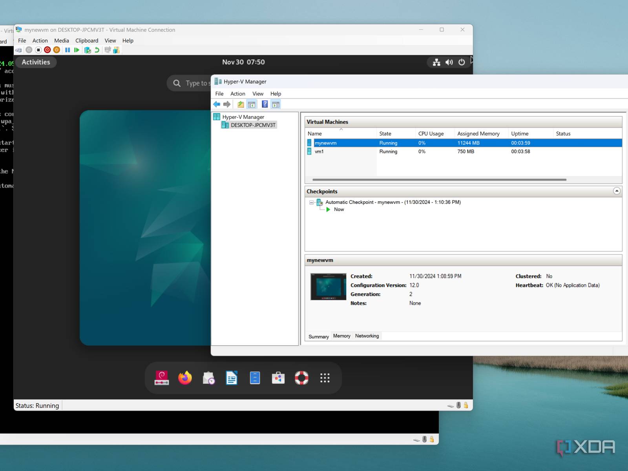628x471 pixels.
Task: Click the Virtual Machines horizontal scrollbar
Action: point(439,180)
